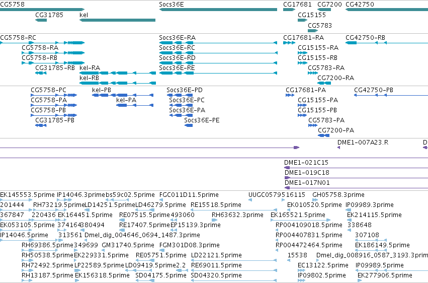This screenshot has width=428, height=283.
Task: Open BAC clone DME1-019C18
Action: point(356,178)
